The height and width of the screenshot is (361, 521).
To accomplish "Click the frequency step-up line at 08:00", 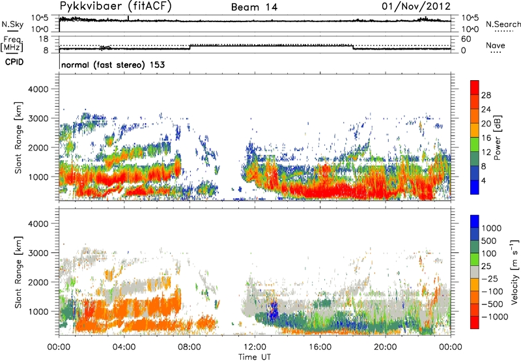I will [x=190, y=47].
